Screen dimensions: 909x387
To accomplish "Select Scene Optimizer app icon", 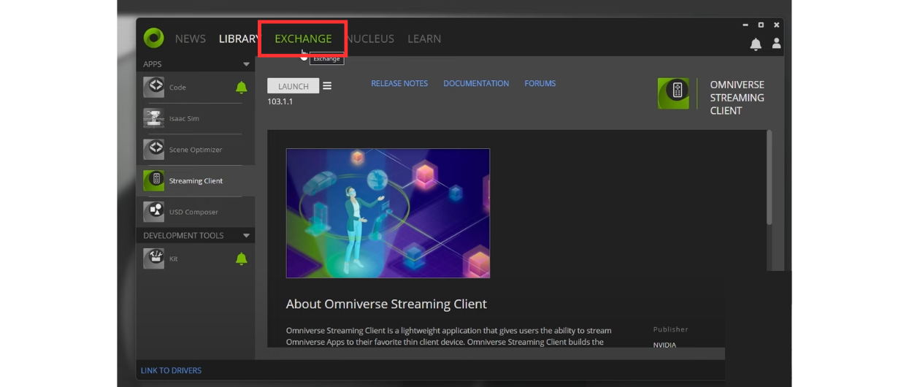I will 153,150.
